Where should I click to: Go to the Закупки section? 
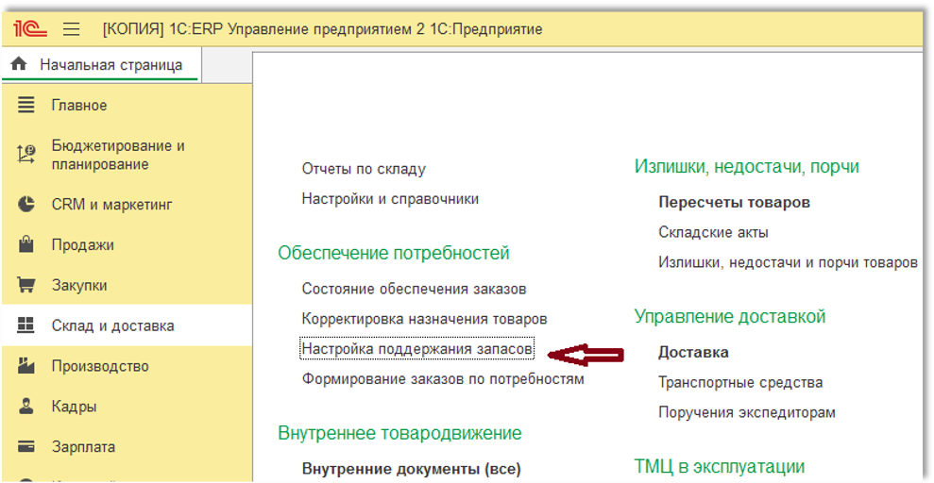point(79,286)
